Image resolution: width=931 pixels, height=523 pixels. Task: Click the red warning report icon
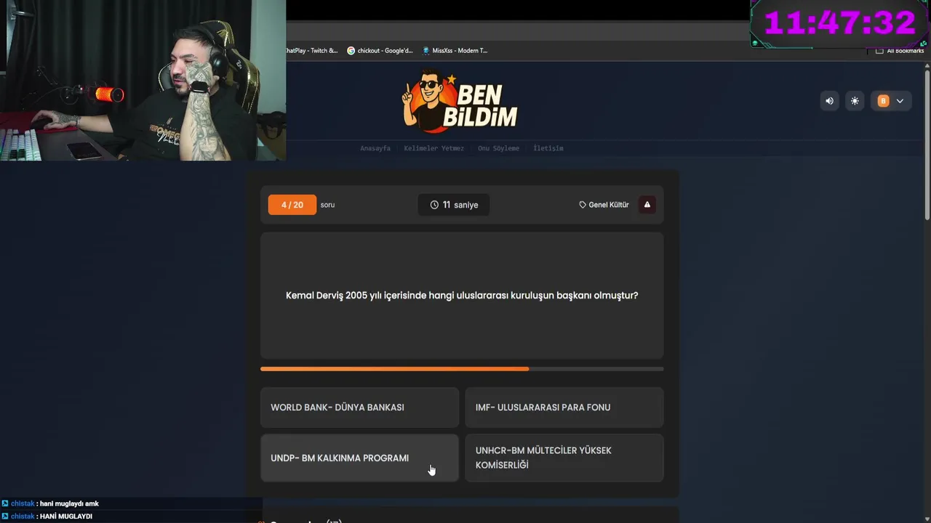click(x=647, y=205)
